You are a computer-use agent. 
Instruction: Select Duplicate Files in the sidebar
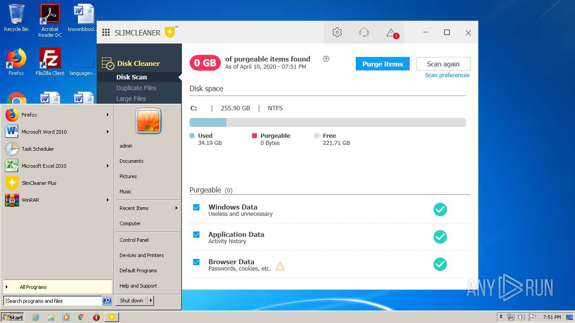pos(137,88)
